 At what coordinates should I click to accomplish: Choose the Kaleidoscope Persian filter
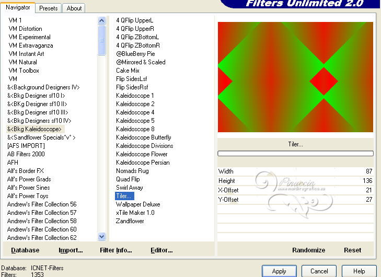(143, 163)
